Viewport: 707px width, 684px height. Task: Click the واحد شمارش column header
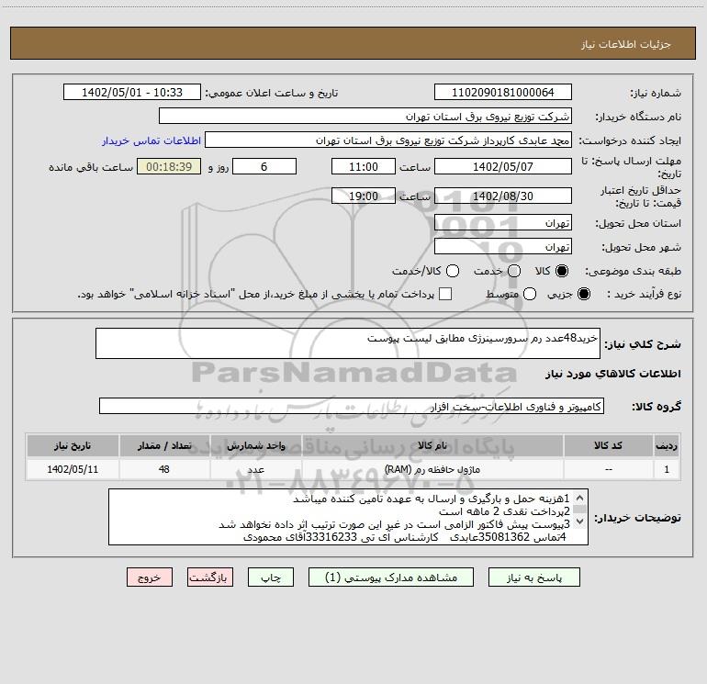255,445
